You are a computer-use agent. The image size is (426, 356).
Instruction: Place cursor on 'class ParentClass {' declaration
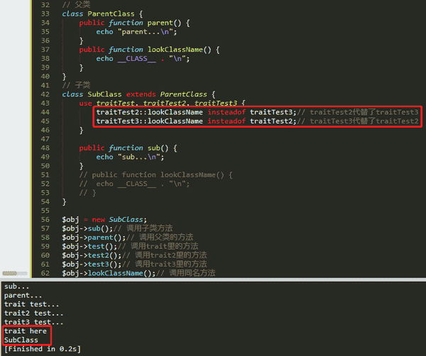[102, 14]
